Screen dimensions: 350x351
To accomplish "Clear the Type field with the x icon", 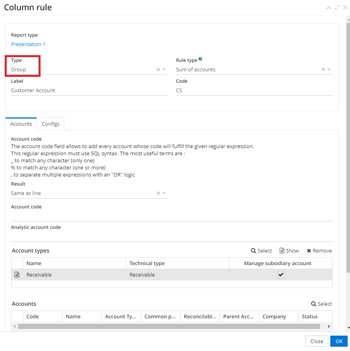I will pyautogui.click(x=158, y=69).
